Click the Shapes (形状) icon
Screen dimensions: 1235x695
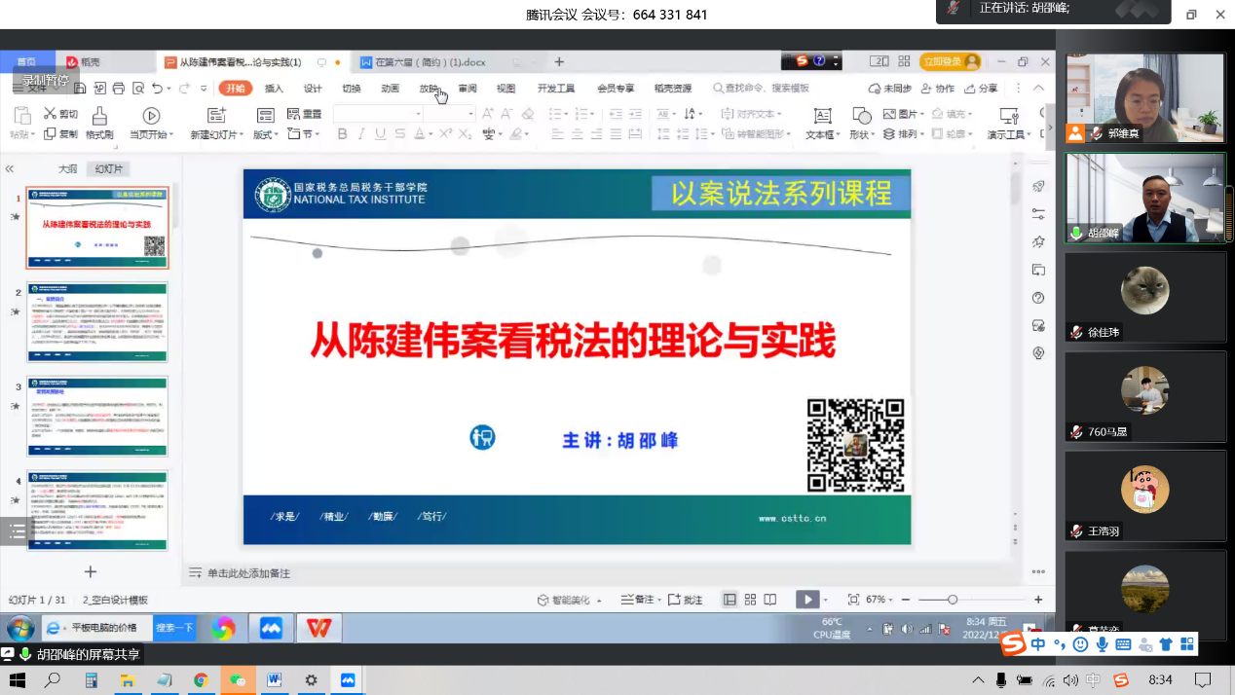point(861,116)
